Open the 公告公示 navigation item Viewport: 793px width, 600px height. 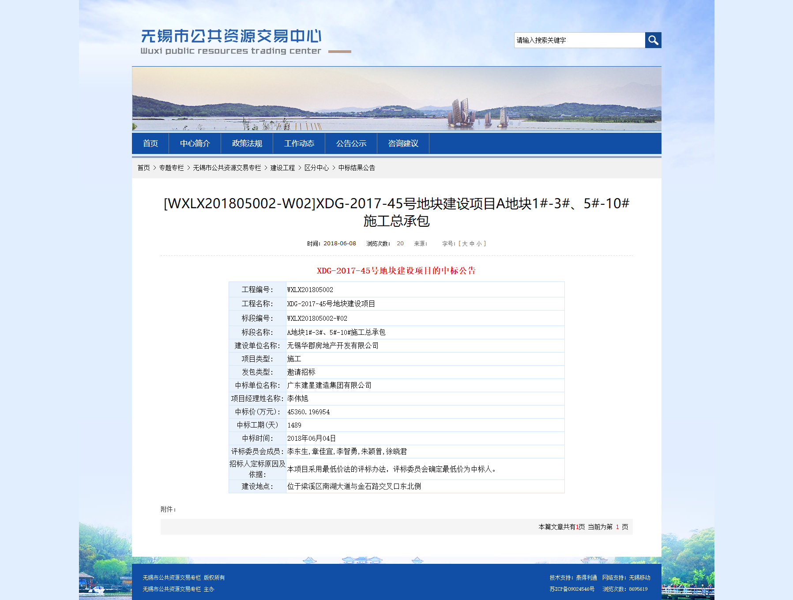pyautogui.click(x=351, y=143)
